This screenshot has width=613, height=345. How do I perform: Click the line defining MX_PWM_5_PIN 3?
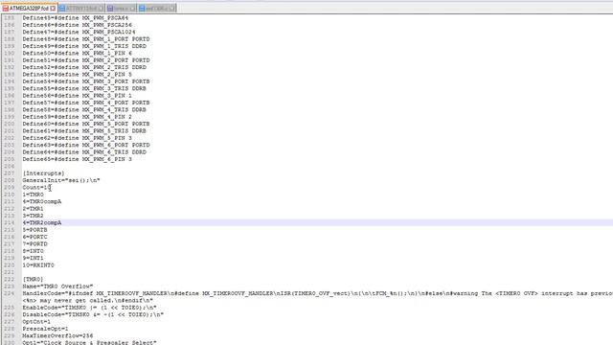pyautogui.click(x=77, y=138)
